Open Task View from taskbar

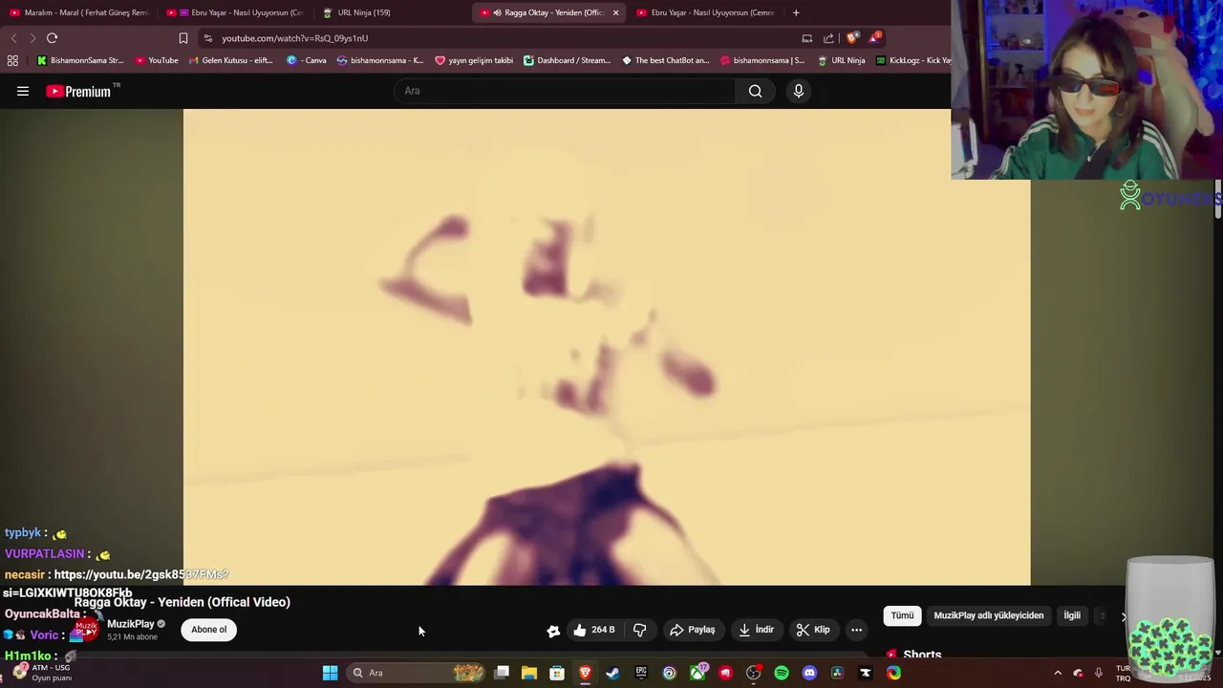pos(502,673)
